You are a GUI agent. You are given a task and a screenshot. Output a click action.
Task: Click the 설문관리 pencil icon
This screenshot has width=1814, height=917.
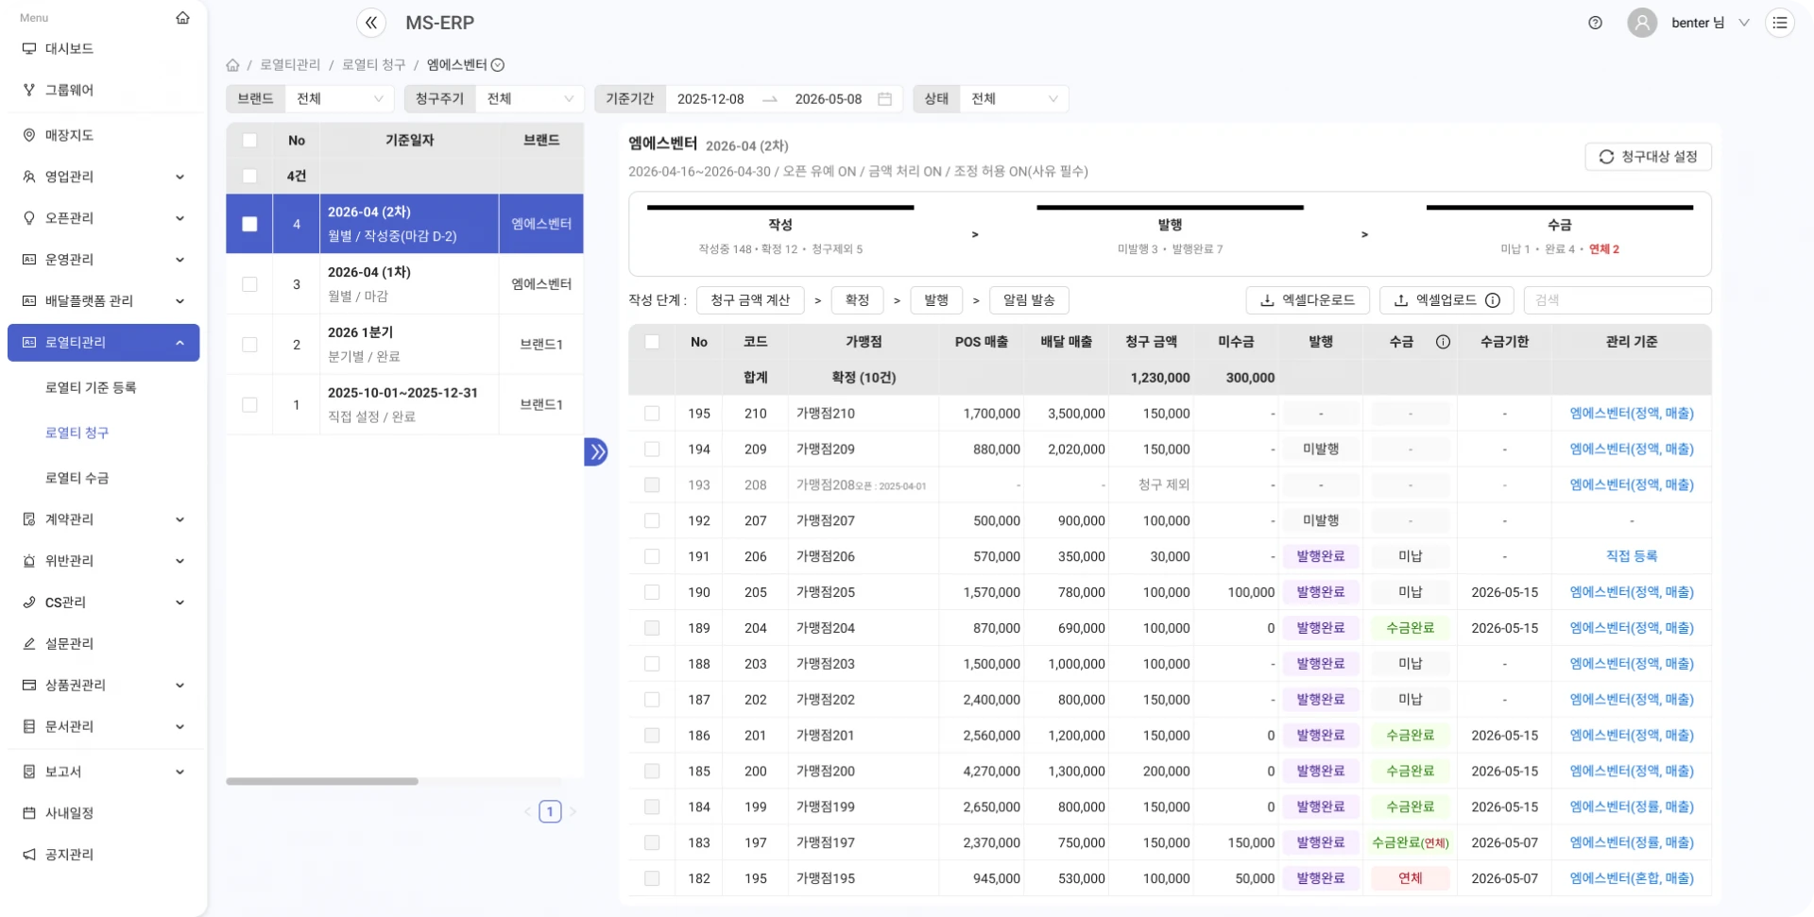[x=29, y=644]
